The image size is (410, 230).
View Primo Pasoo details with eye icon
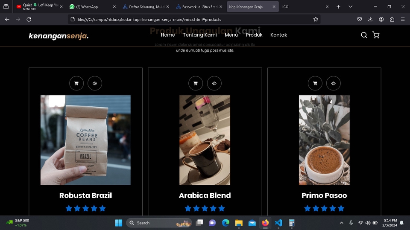(x=334, y=83)
